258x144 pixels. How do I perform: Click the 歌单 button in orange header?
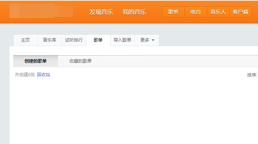[173, 12]
